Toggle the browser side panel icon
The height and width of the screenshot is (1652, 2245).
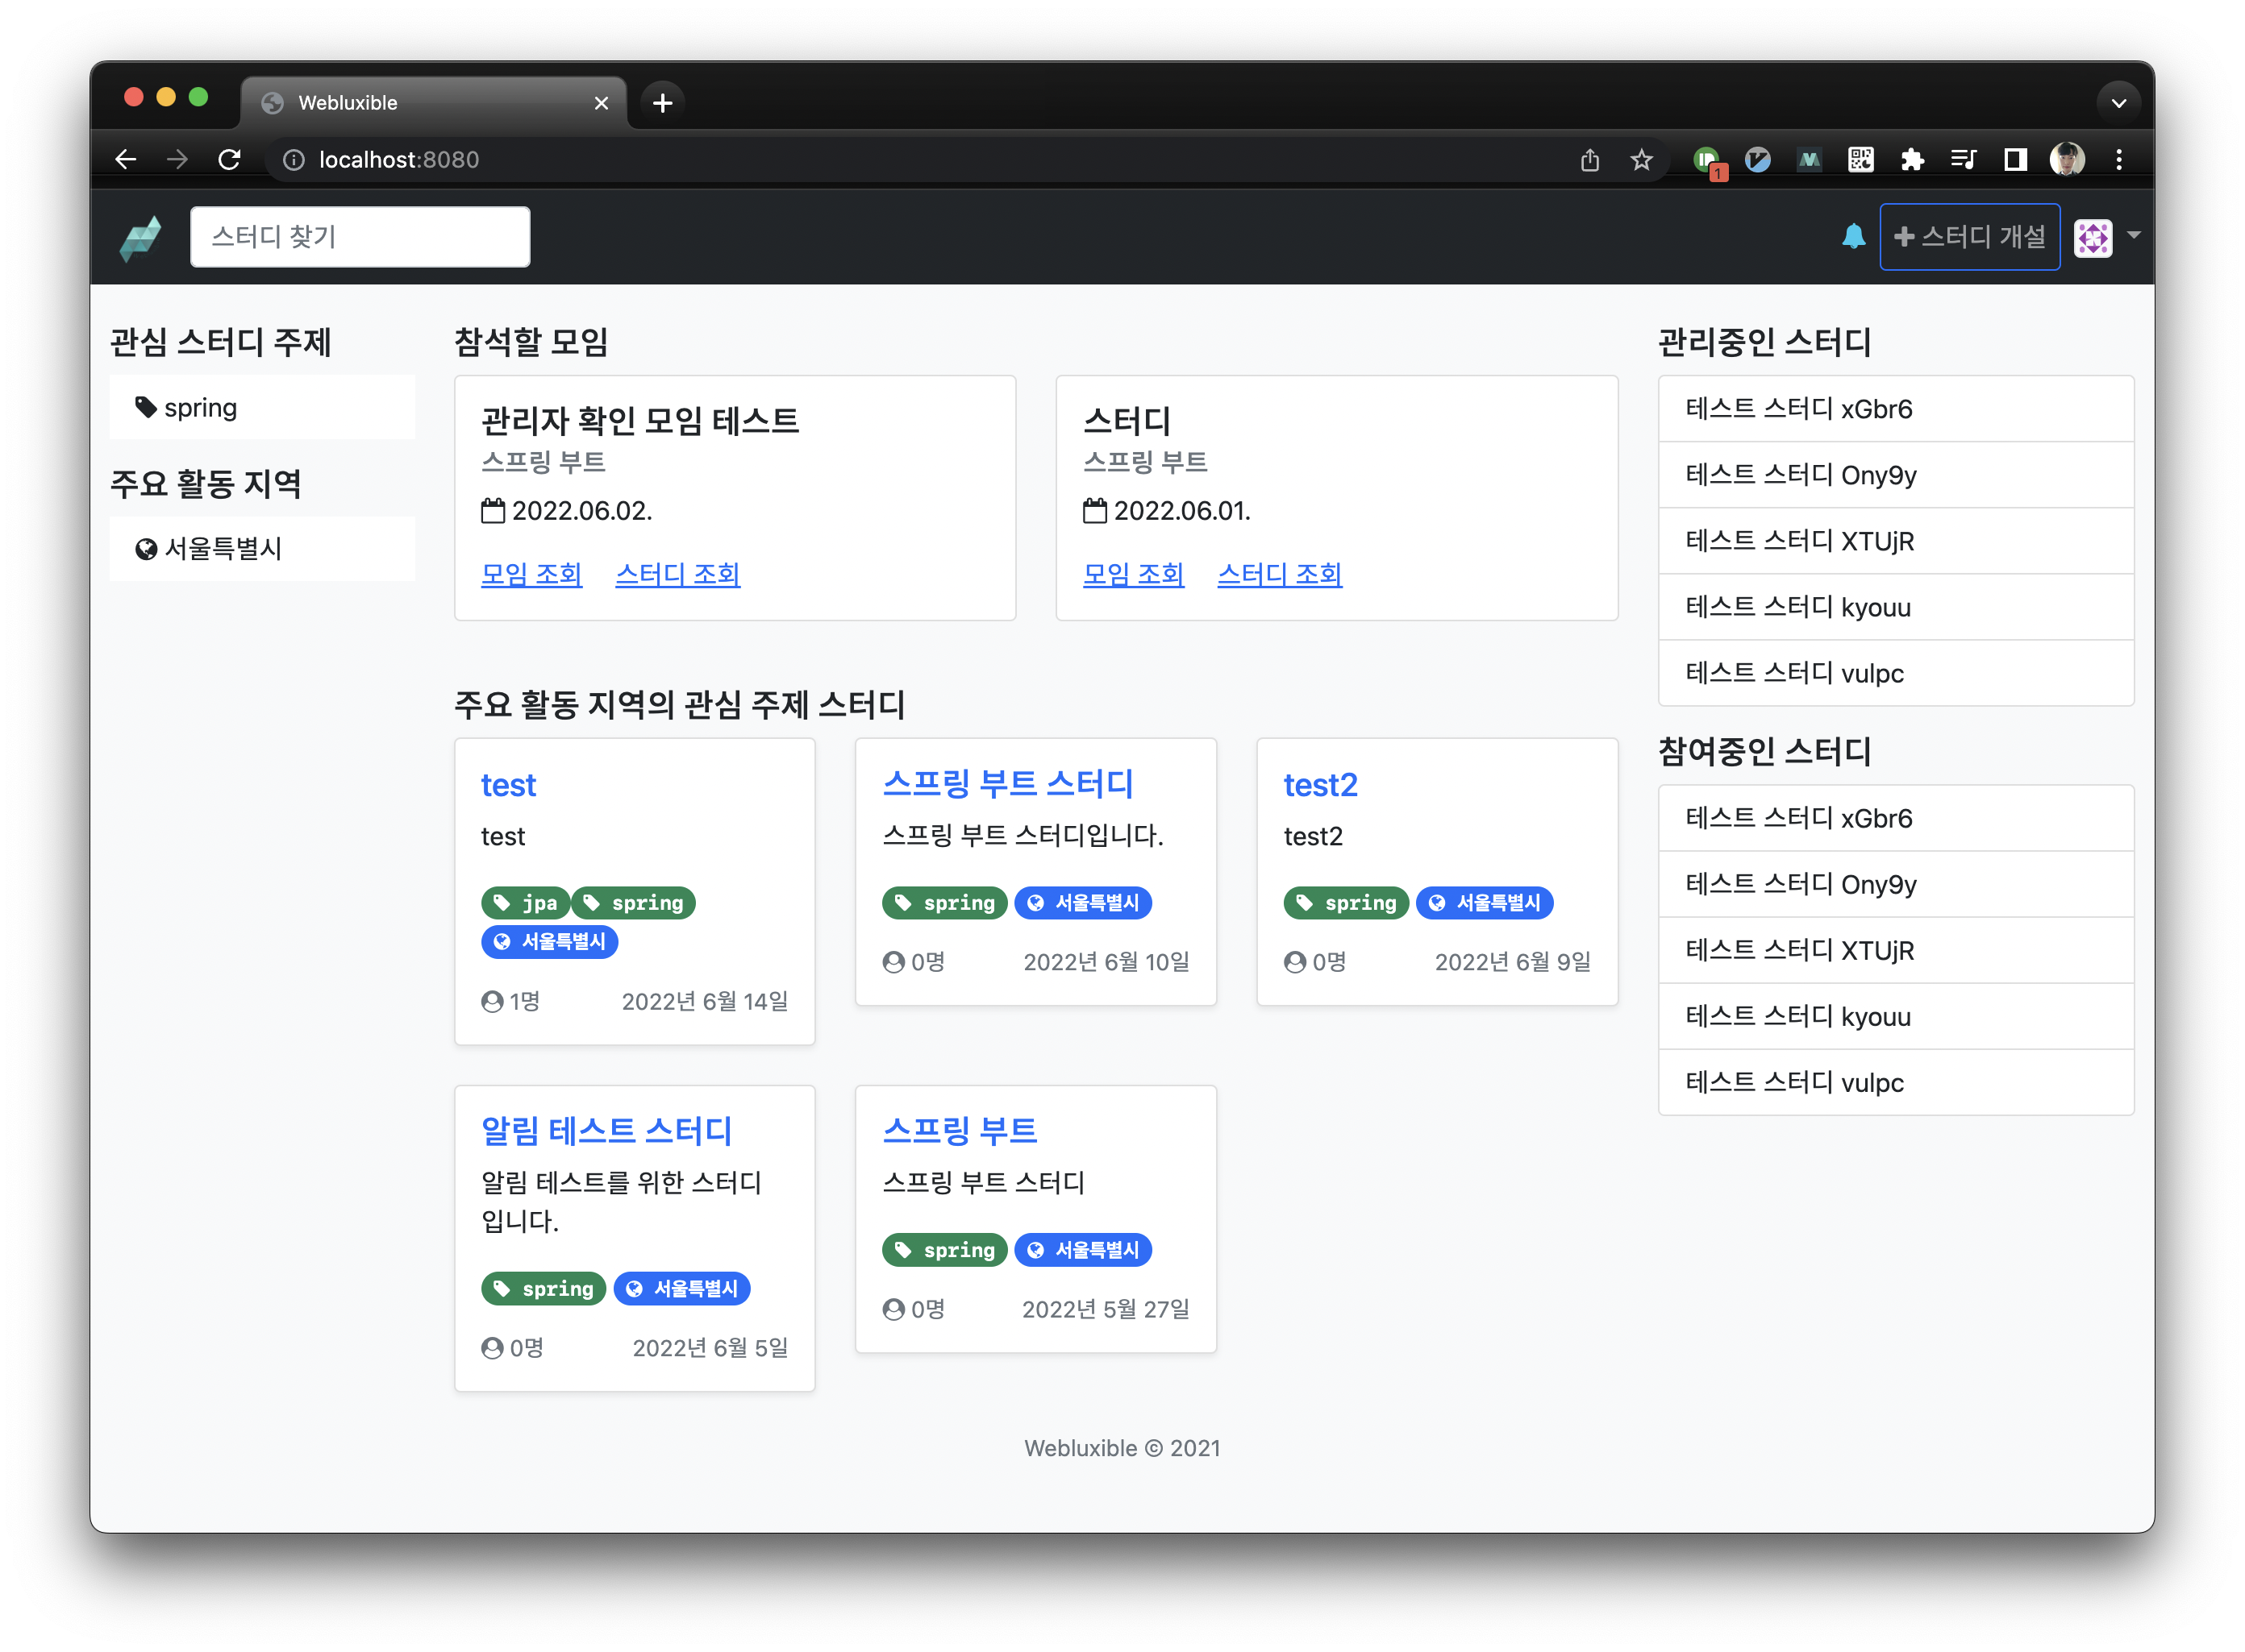2015,160
